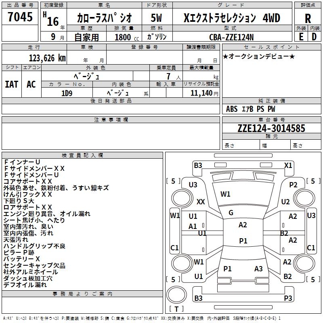Click the note エンジン廻り異音、オイル漏れ
Screen dimensions: 323x323
pyautogui.click(x=47, y=214)
